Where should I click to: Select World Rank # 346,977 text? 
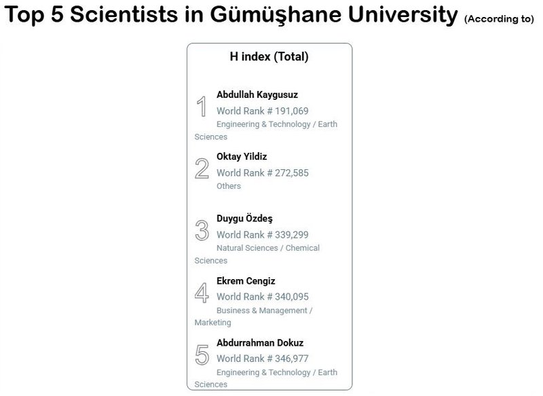[x=263, y=359]
